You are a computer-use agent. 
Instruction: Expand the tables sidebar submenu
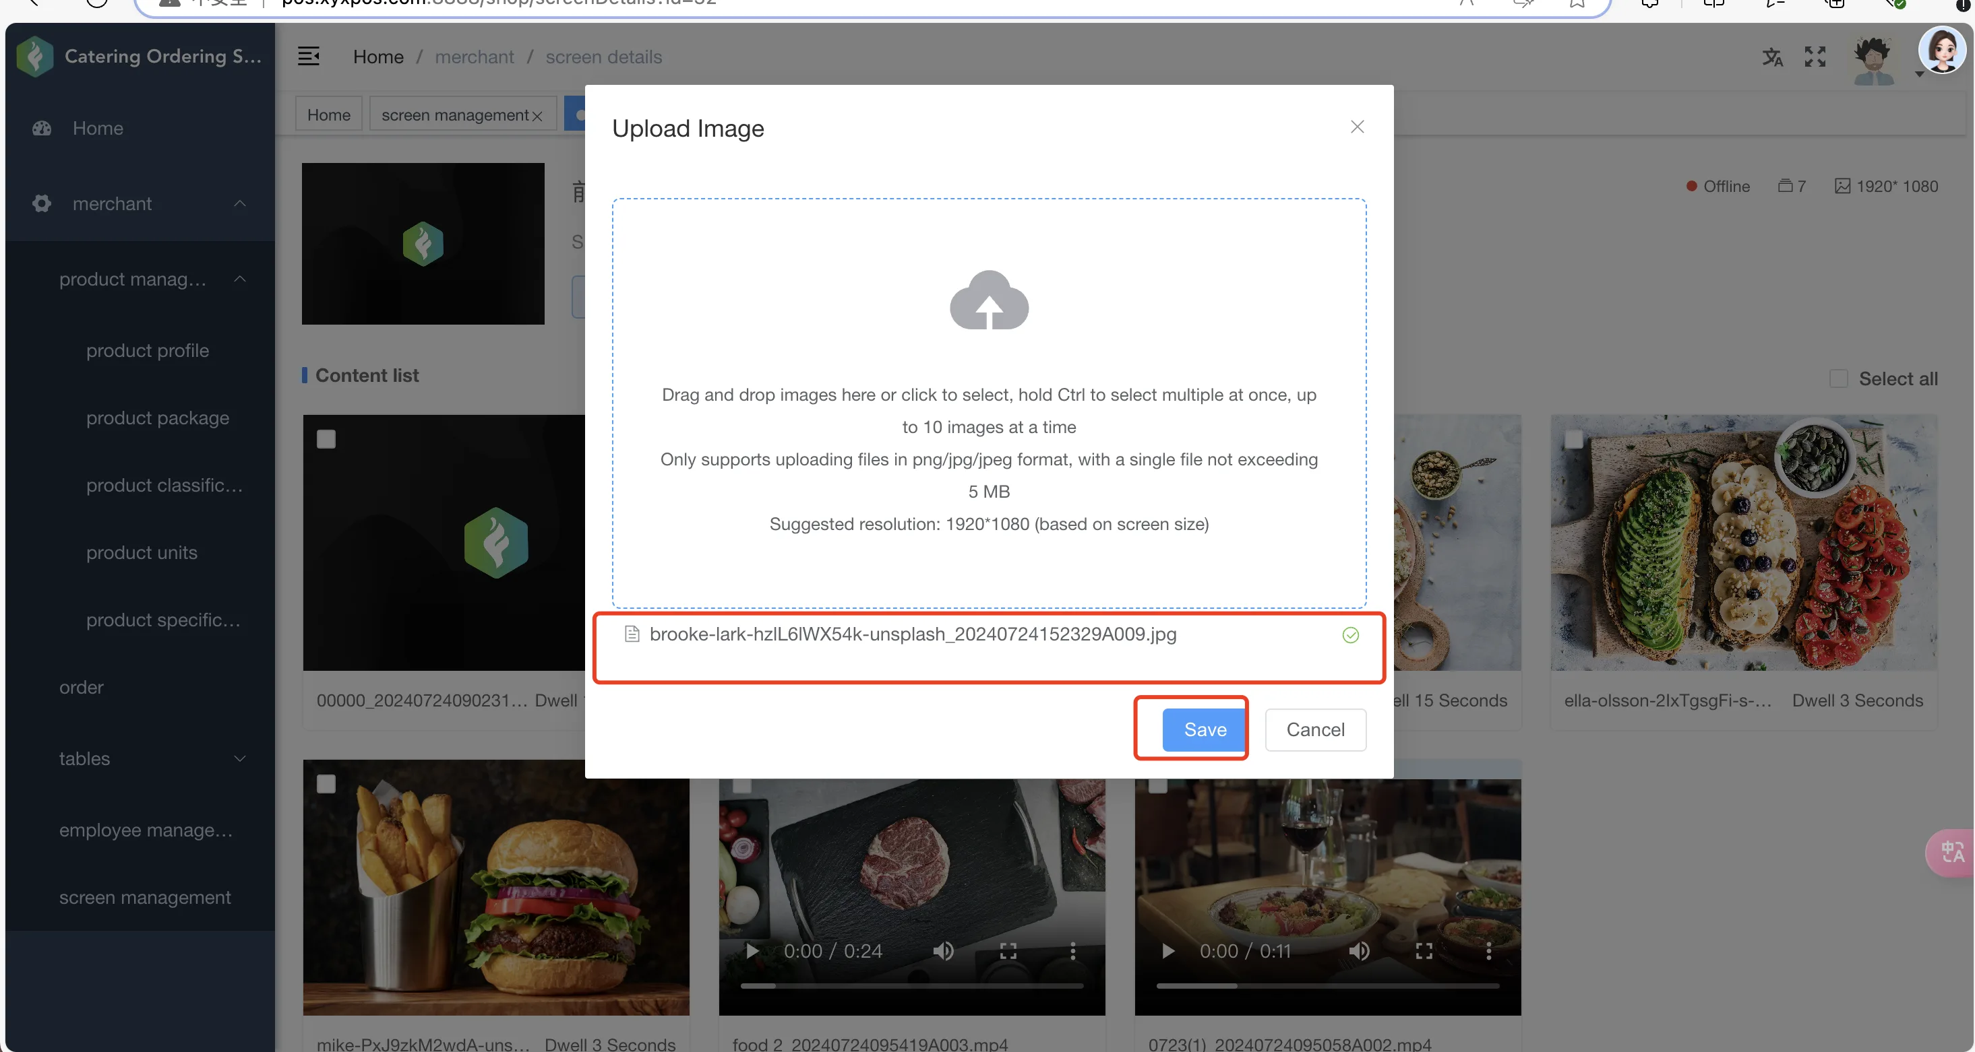point(240,758)
